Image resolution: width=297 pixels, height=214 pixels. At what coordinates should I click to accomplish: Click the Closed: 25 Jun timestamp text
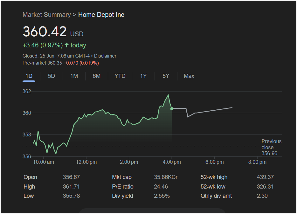point(56,56)
